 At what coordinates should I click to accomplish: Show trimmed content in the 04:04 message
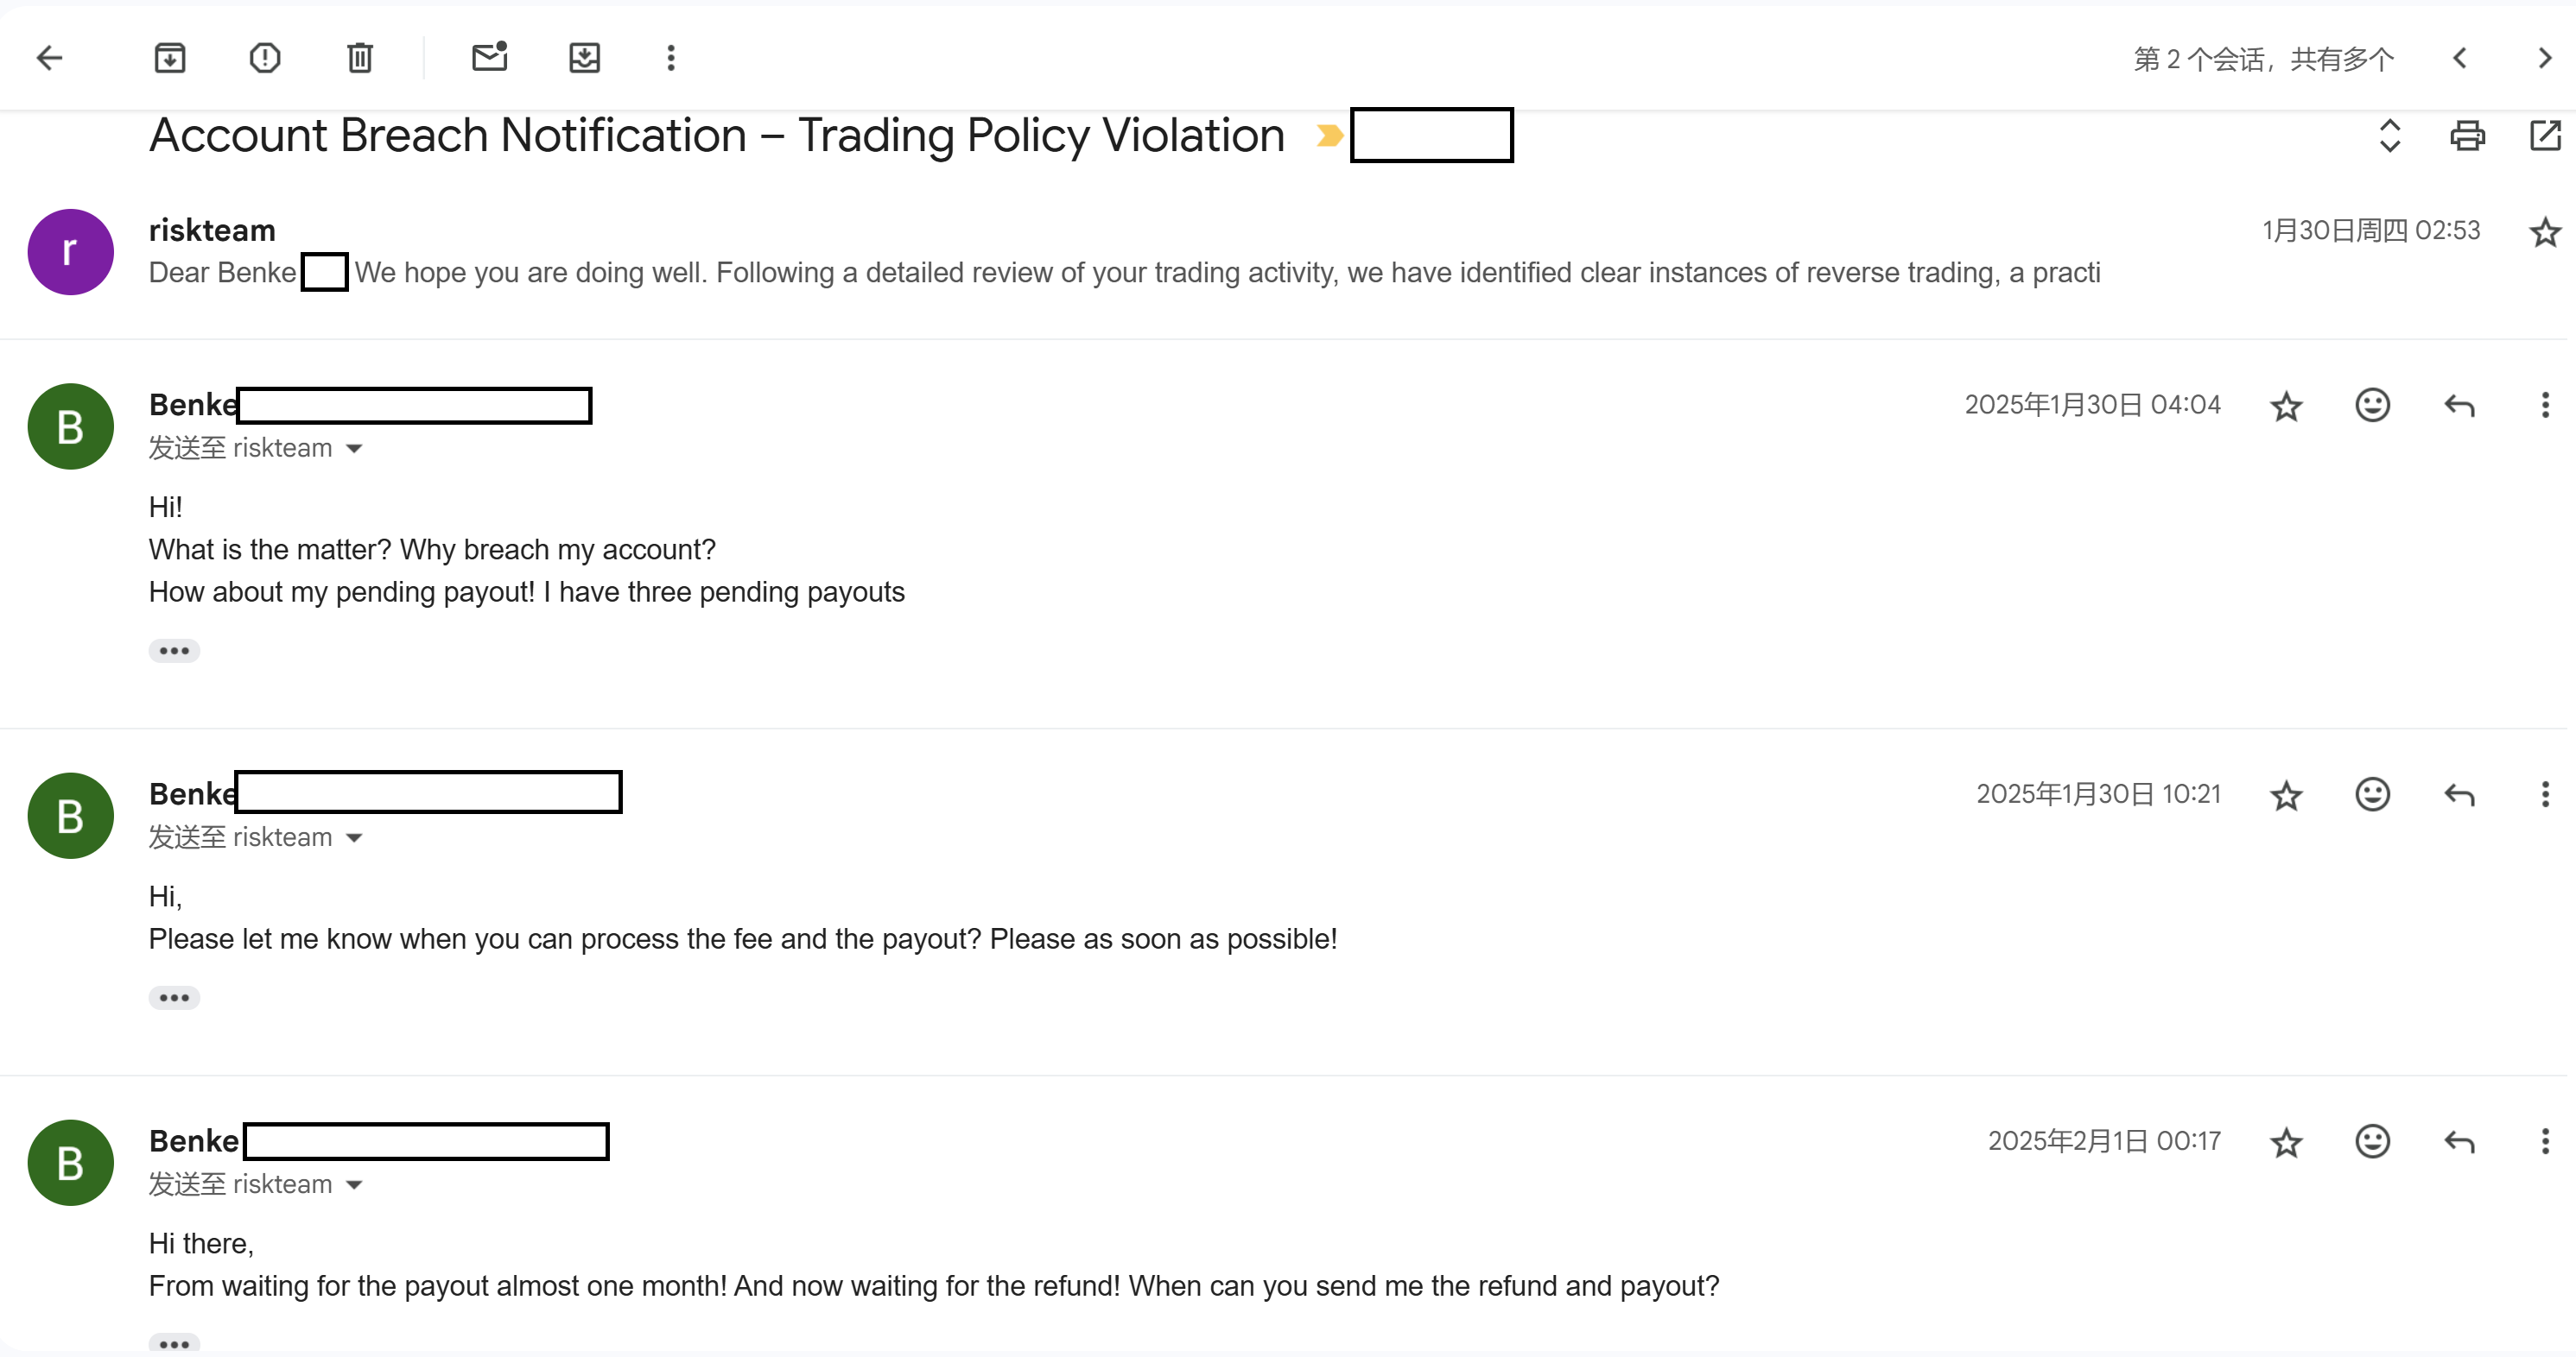click(174, 652)
